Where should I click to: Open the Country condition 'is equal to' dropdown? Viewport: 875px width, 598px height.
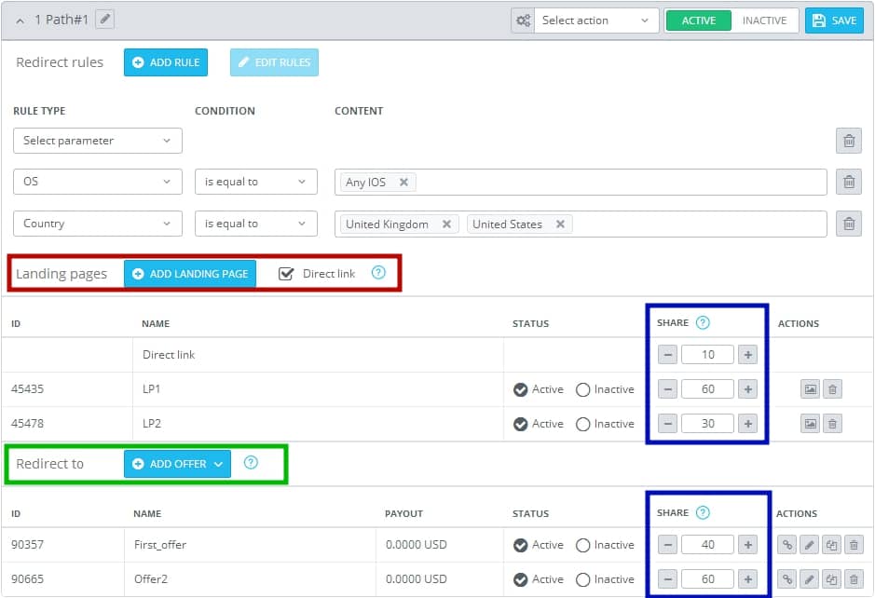pos(256,224)
